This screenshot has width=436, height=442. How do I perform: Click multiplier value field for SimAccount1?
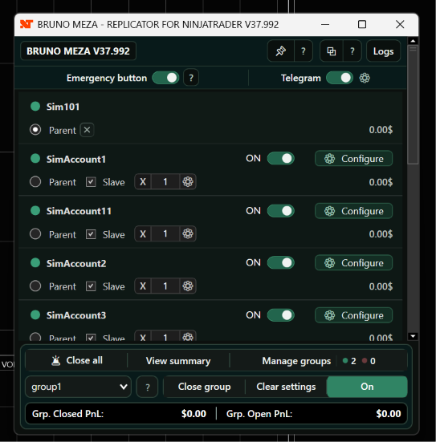(165, 181)
